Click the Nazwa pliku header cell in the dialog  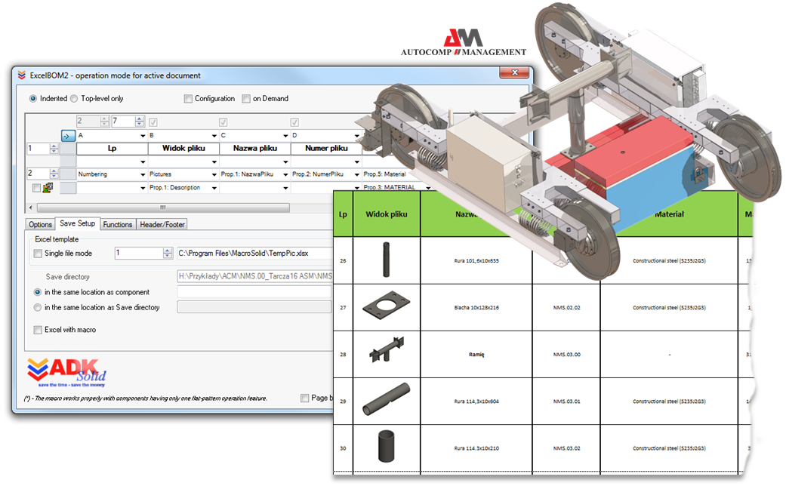[254, 149]
